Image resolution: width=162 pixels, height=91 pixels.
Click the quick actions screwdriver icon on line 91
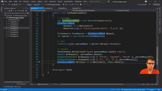(39, 62)
